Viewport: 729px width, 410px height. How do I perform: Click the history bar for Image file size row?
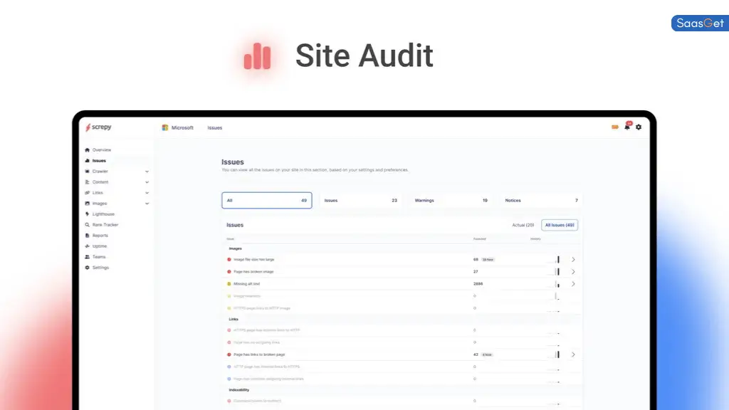coord(557,259)
